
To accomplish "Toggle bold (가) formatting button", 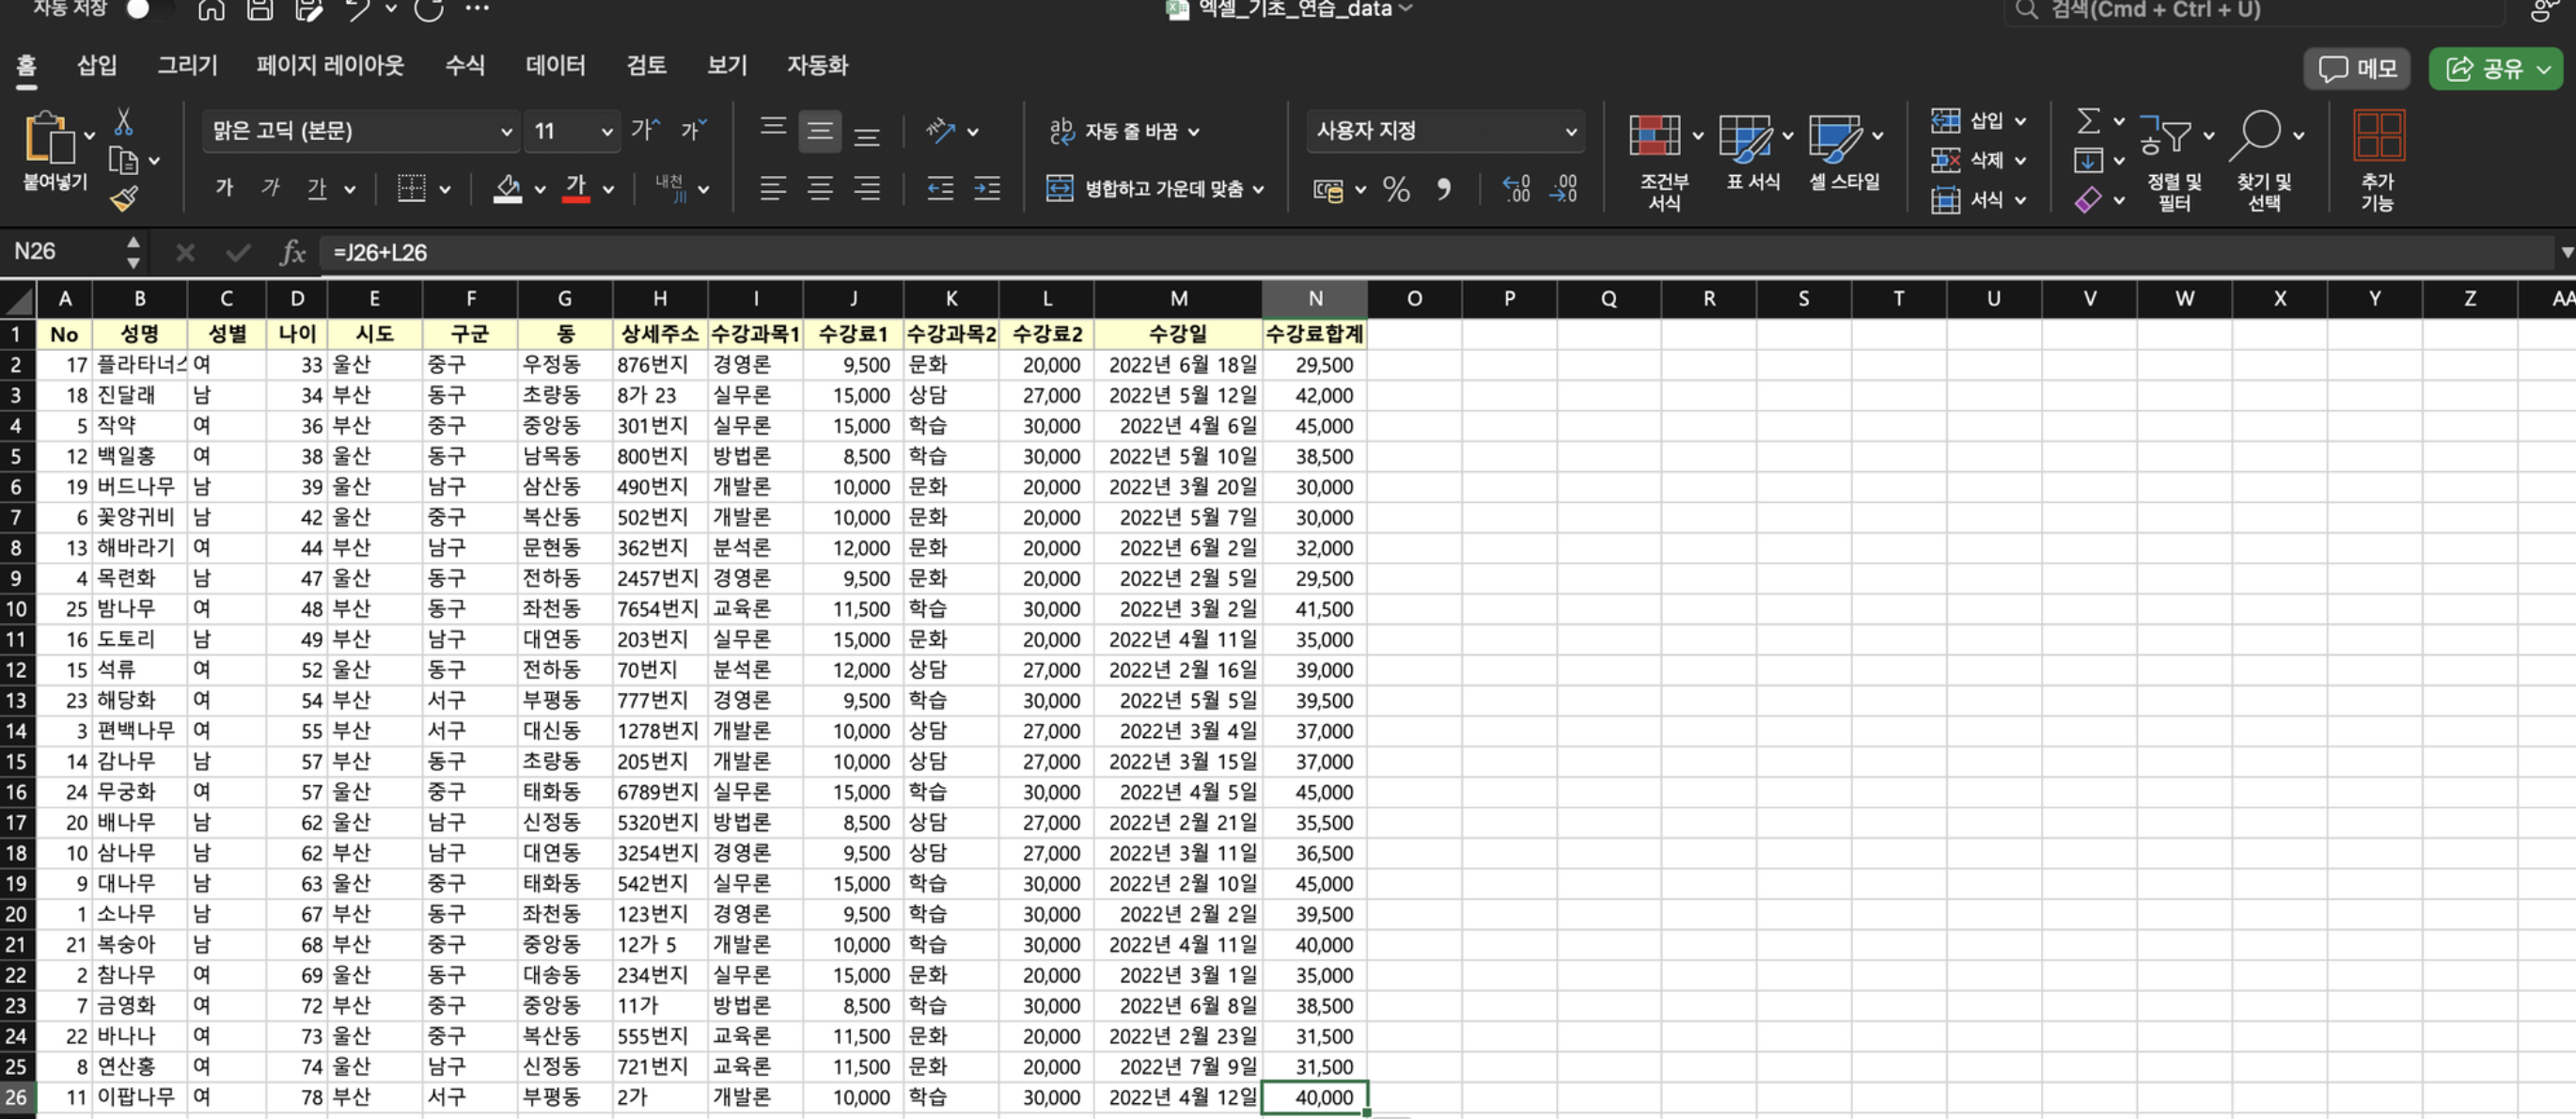I will [225, 189].
